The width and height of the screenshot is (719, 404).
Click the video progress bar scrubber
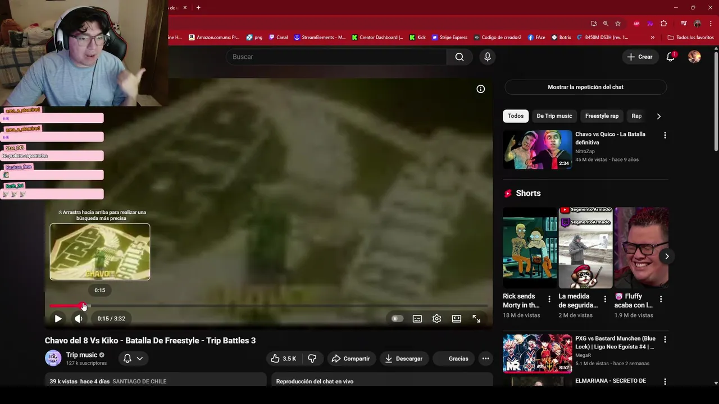coord(83,306)
